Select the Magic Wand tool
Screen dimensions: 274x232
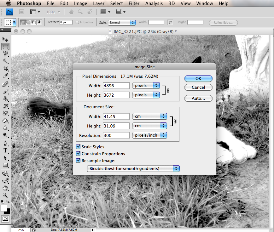5,61
